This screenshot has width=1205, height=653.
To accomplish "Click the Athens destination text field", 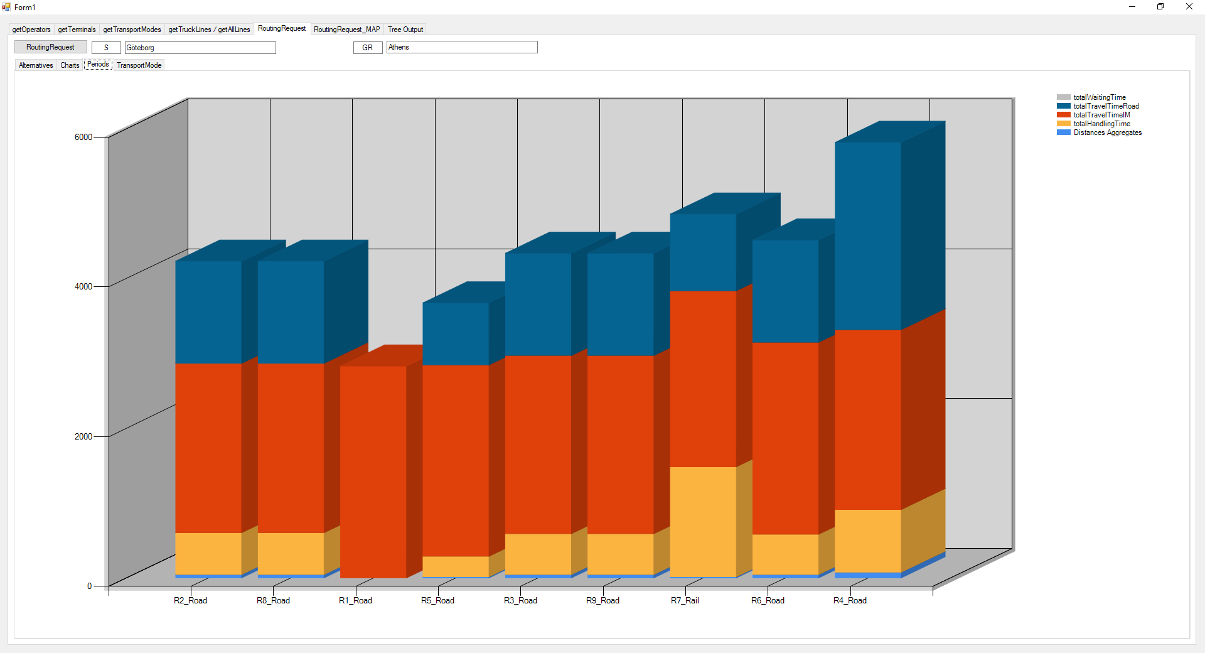I will [462, 48].
